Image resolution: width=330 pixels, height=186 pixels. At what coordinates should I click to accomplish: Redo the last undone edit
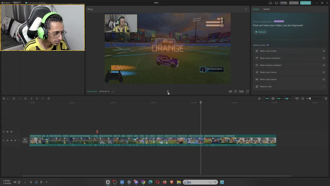point(20,98)
